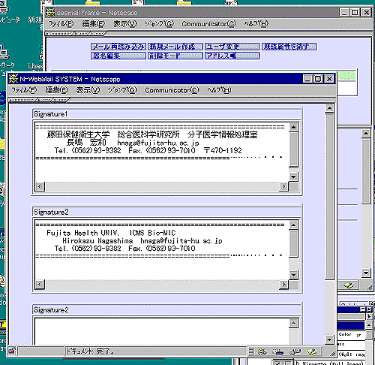Click N-WebMail page vertical scrollbar up arrow
The image size is (375, 365).
pyautogui.click(x=329, y=109)
